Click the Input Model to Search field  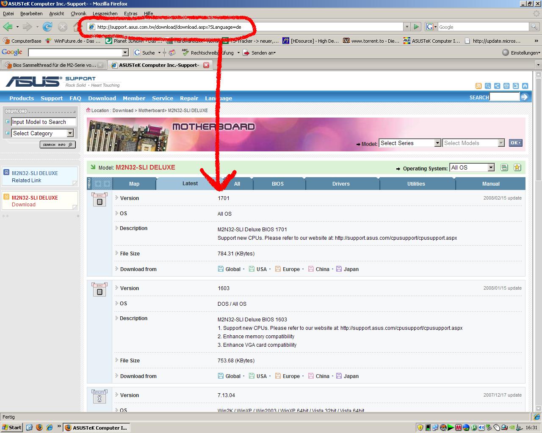(x=44, y=122)
